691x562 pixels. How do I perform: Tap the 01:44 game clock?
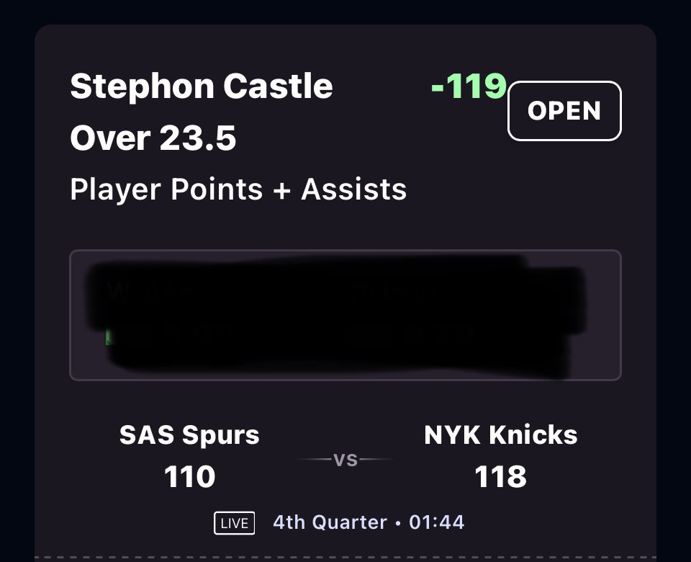tap(437, 522)
